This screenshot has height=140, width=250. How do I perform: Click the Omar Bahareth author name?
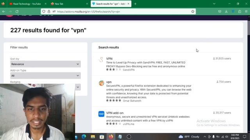click(x=132, y=101)
